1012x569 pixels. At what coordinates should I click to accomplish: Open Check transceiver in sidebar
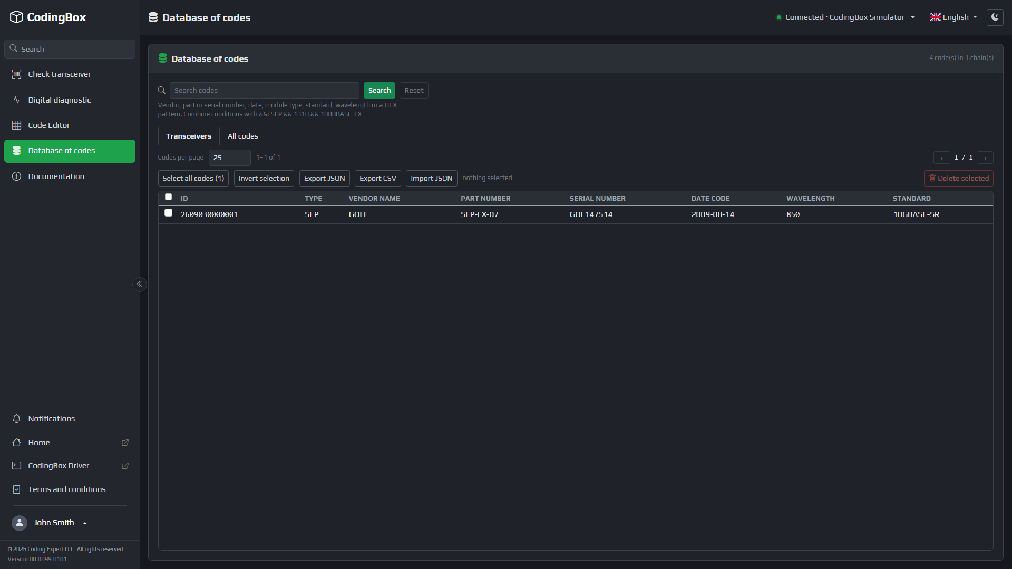70,74
